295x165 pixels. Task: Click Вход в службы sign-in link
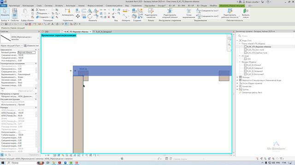tap(253, 2)
